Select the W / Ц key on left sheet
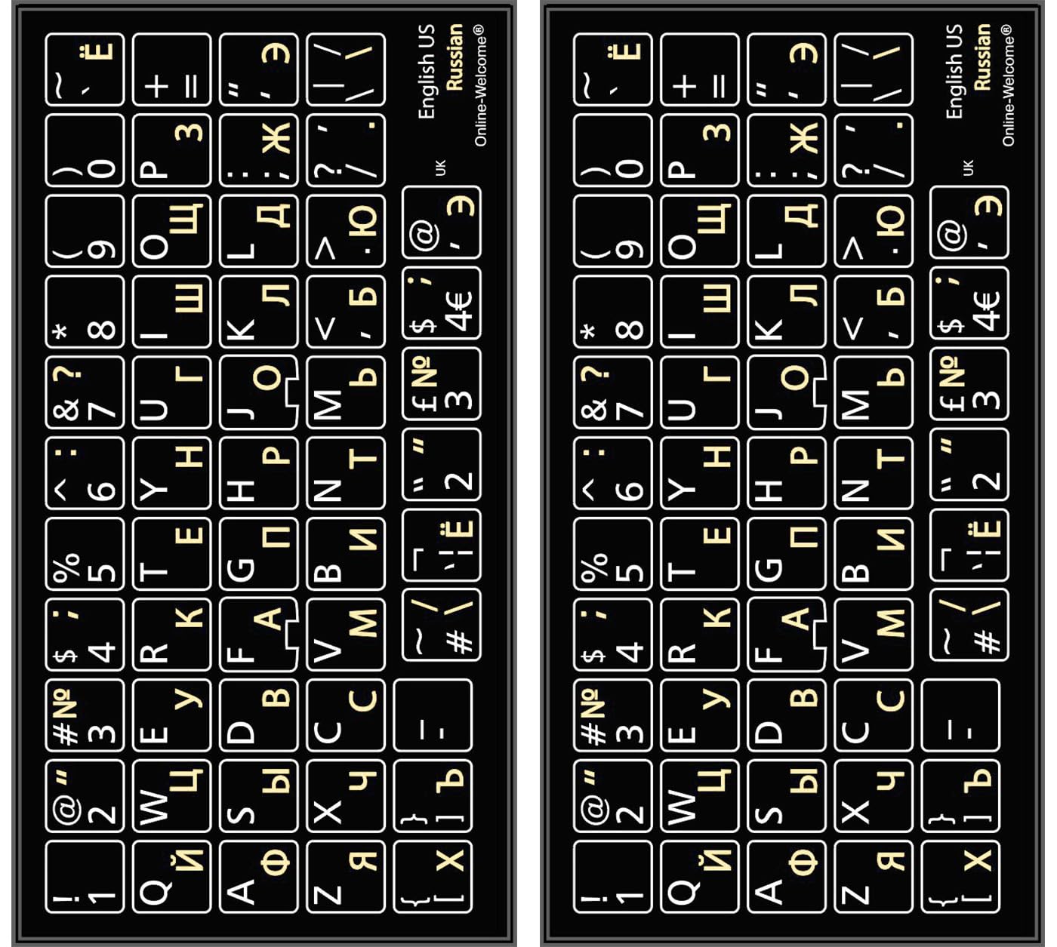The image size is (1057, 947). (171, 795)
